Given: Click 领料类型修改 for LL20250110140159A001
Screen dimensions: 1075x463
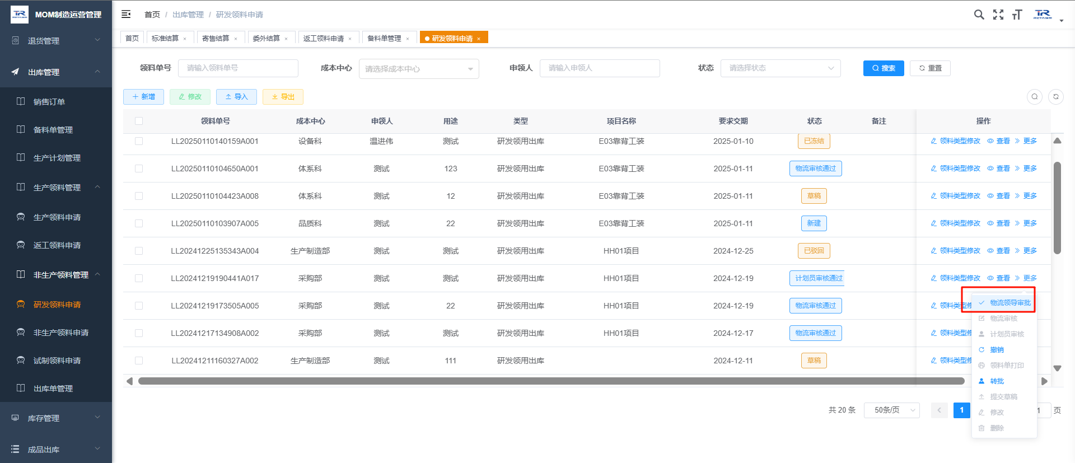Looking at the screenshot, I should (956, 141).
